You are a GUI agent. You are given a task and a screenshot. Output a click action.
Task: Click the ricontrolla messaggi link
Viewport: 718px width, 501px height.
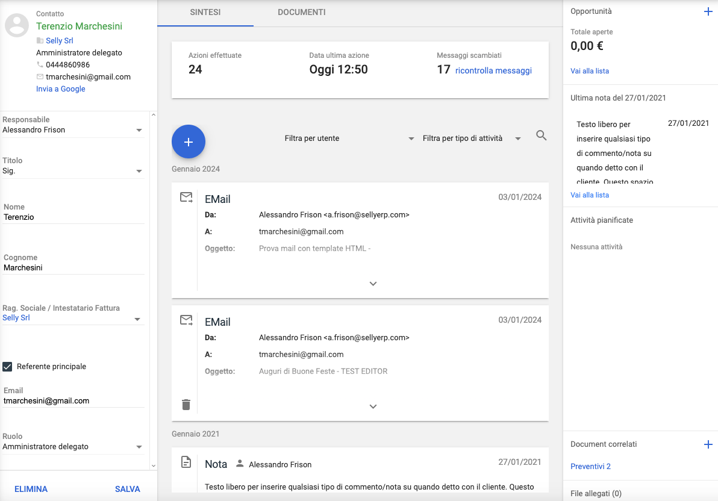pyautogui.click(x=493, y=70)
